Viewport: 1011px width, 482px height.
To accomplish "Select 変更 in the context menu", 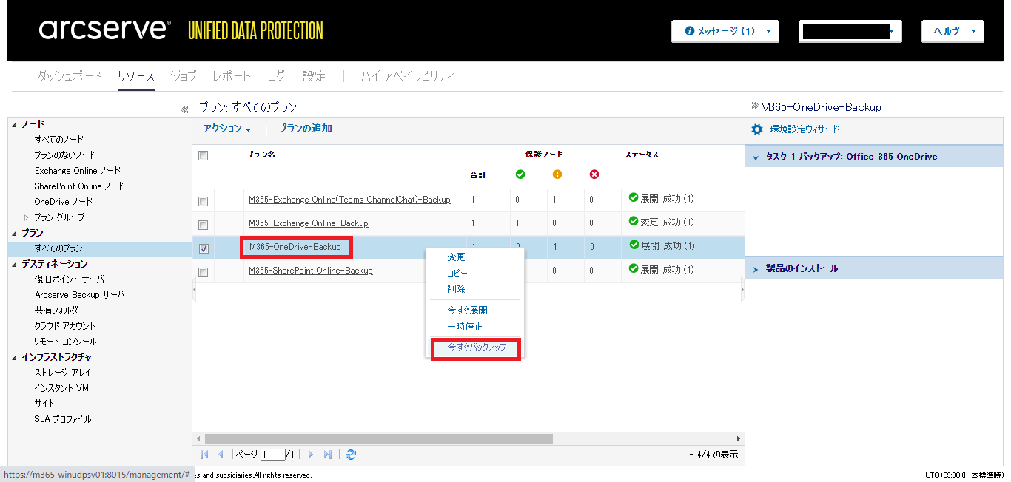I will point(456,257).
